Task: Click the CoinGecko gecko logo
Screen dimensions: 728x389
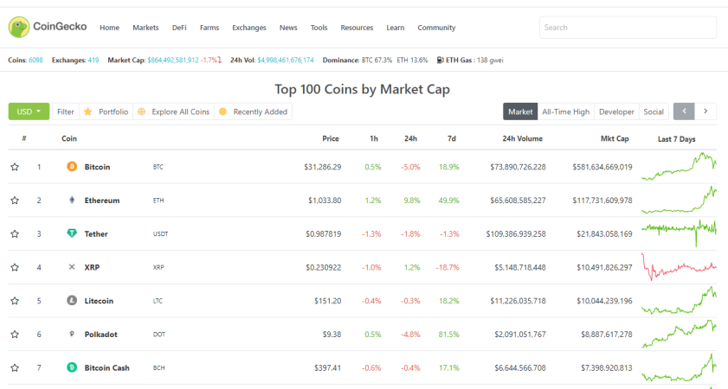Action: coord(18,28)
